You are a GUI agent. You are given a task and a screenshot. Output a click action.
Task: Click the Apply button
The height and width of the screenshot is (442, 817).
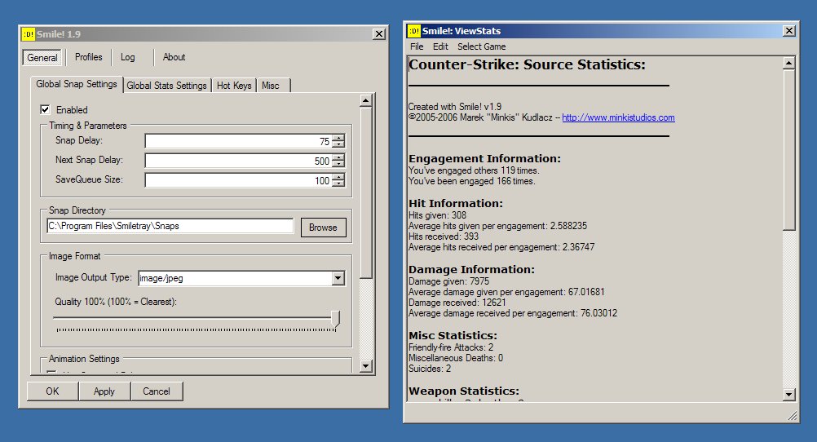point(104,391)
